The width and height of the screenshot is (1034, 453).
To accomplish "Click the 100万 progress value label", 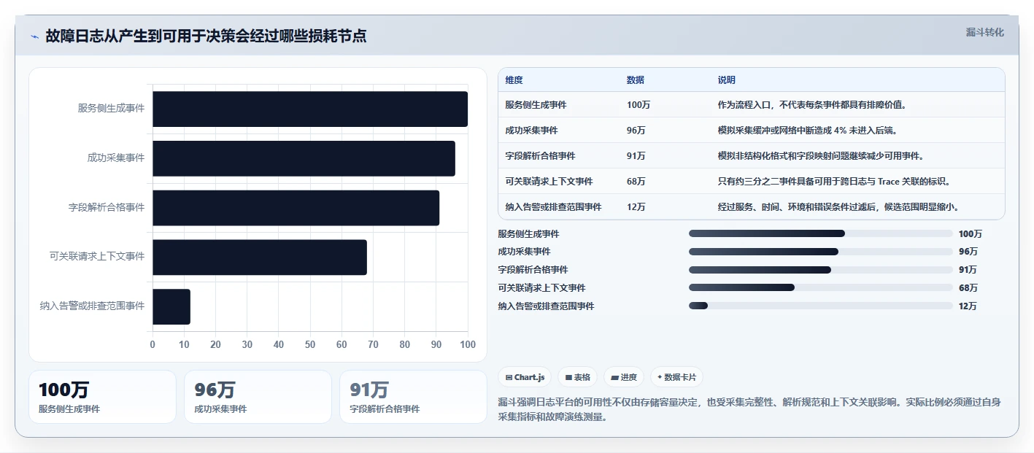I will (971, 234).
